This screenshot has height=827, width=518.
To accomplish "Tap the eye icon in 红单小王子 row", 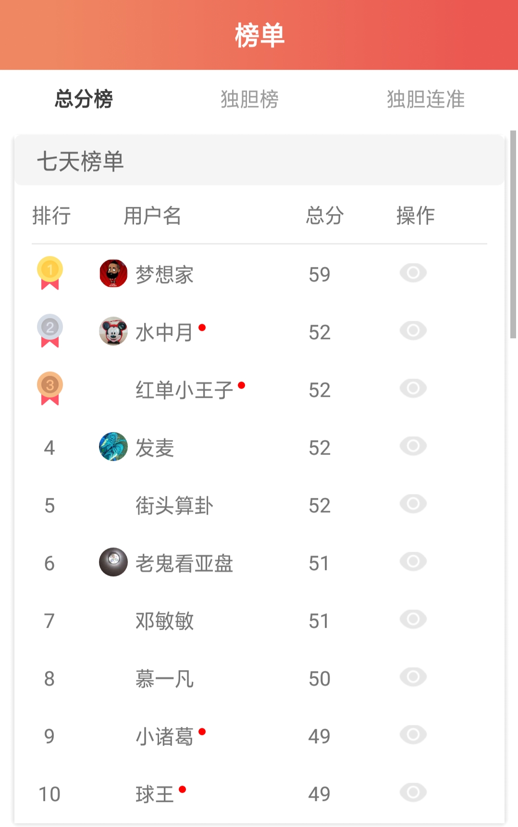I will pos(413,389).
